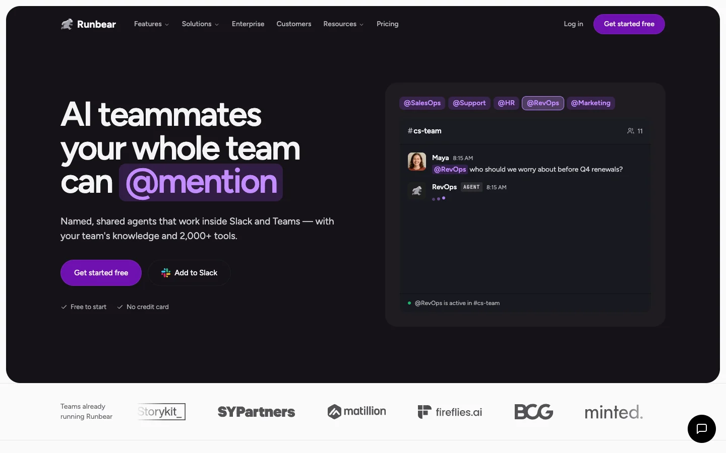The width and height of the screenshot is (726, 453).
Task: Click the fireflies.ai logo
Action: click(450, 412)
